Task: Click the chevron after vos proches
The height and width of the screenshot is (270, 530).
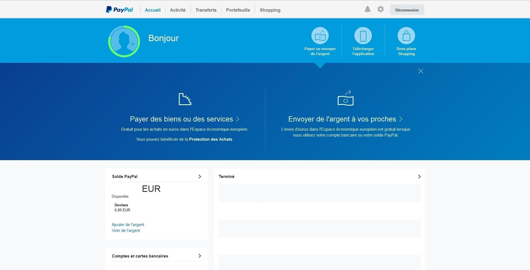Action: 401,119
